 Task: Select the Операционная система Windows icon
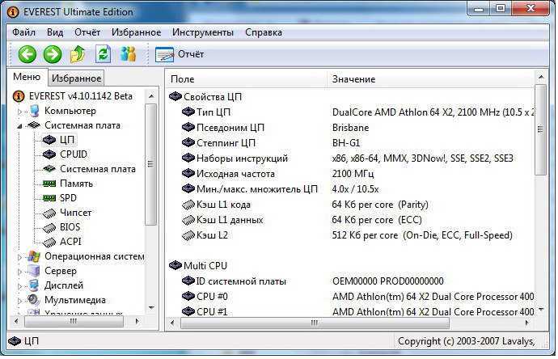pos(34,256)
